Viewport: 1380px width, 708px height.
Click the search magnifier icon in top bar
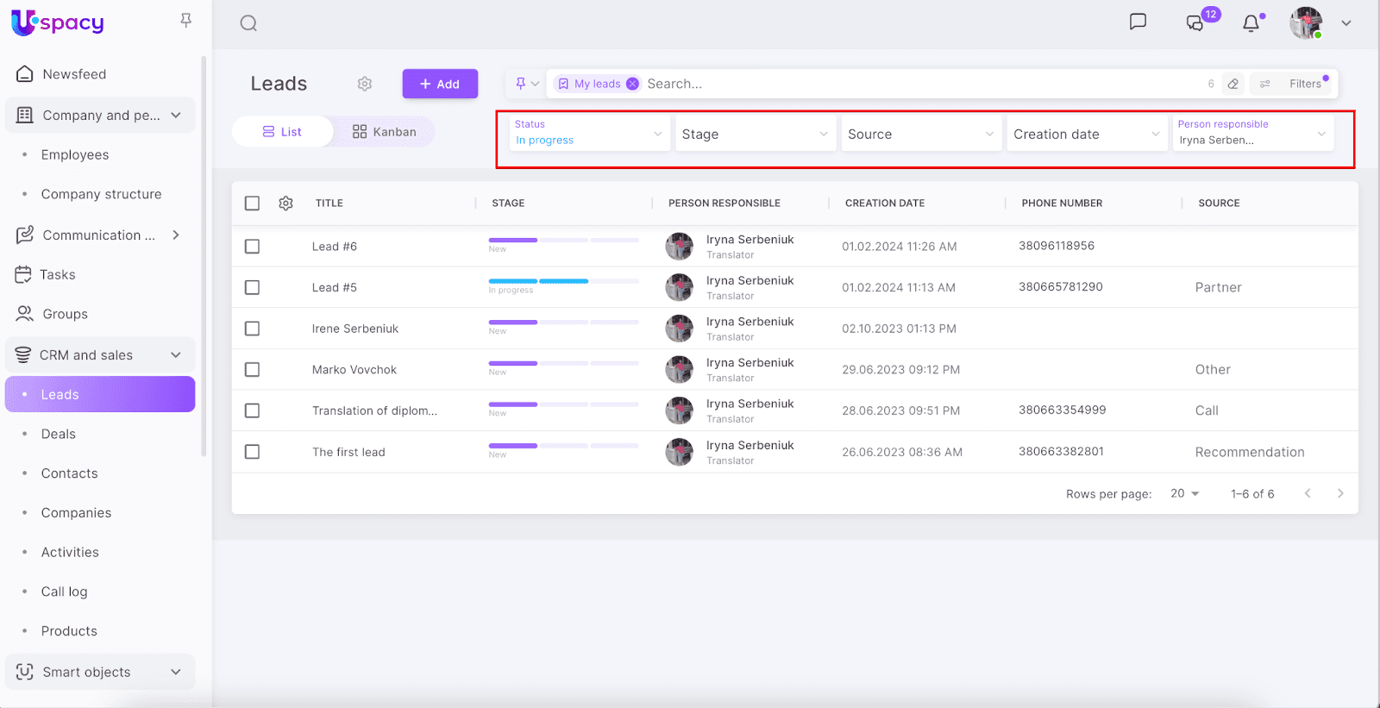tap(248, 23)
